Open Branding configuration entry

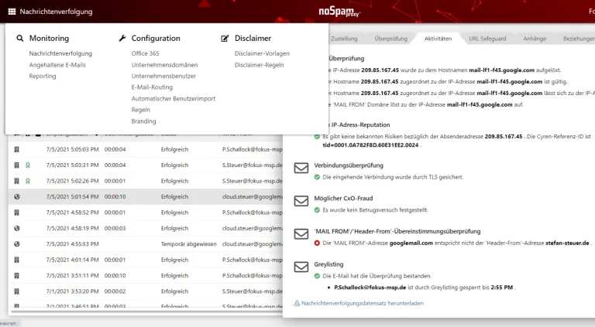tap(143, 121)
